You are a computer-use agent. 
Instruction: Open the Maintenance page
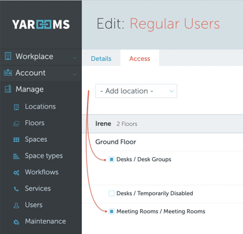(46, 221)
